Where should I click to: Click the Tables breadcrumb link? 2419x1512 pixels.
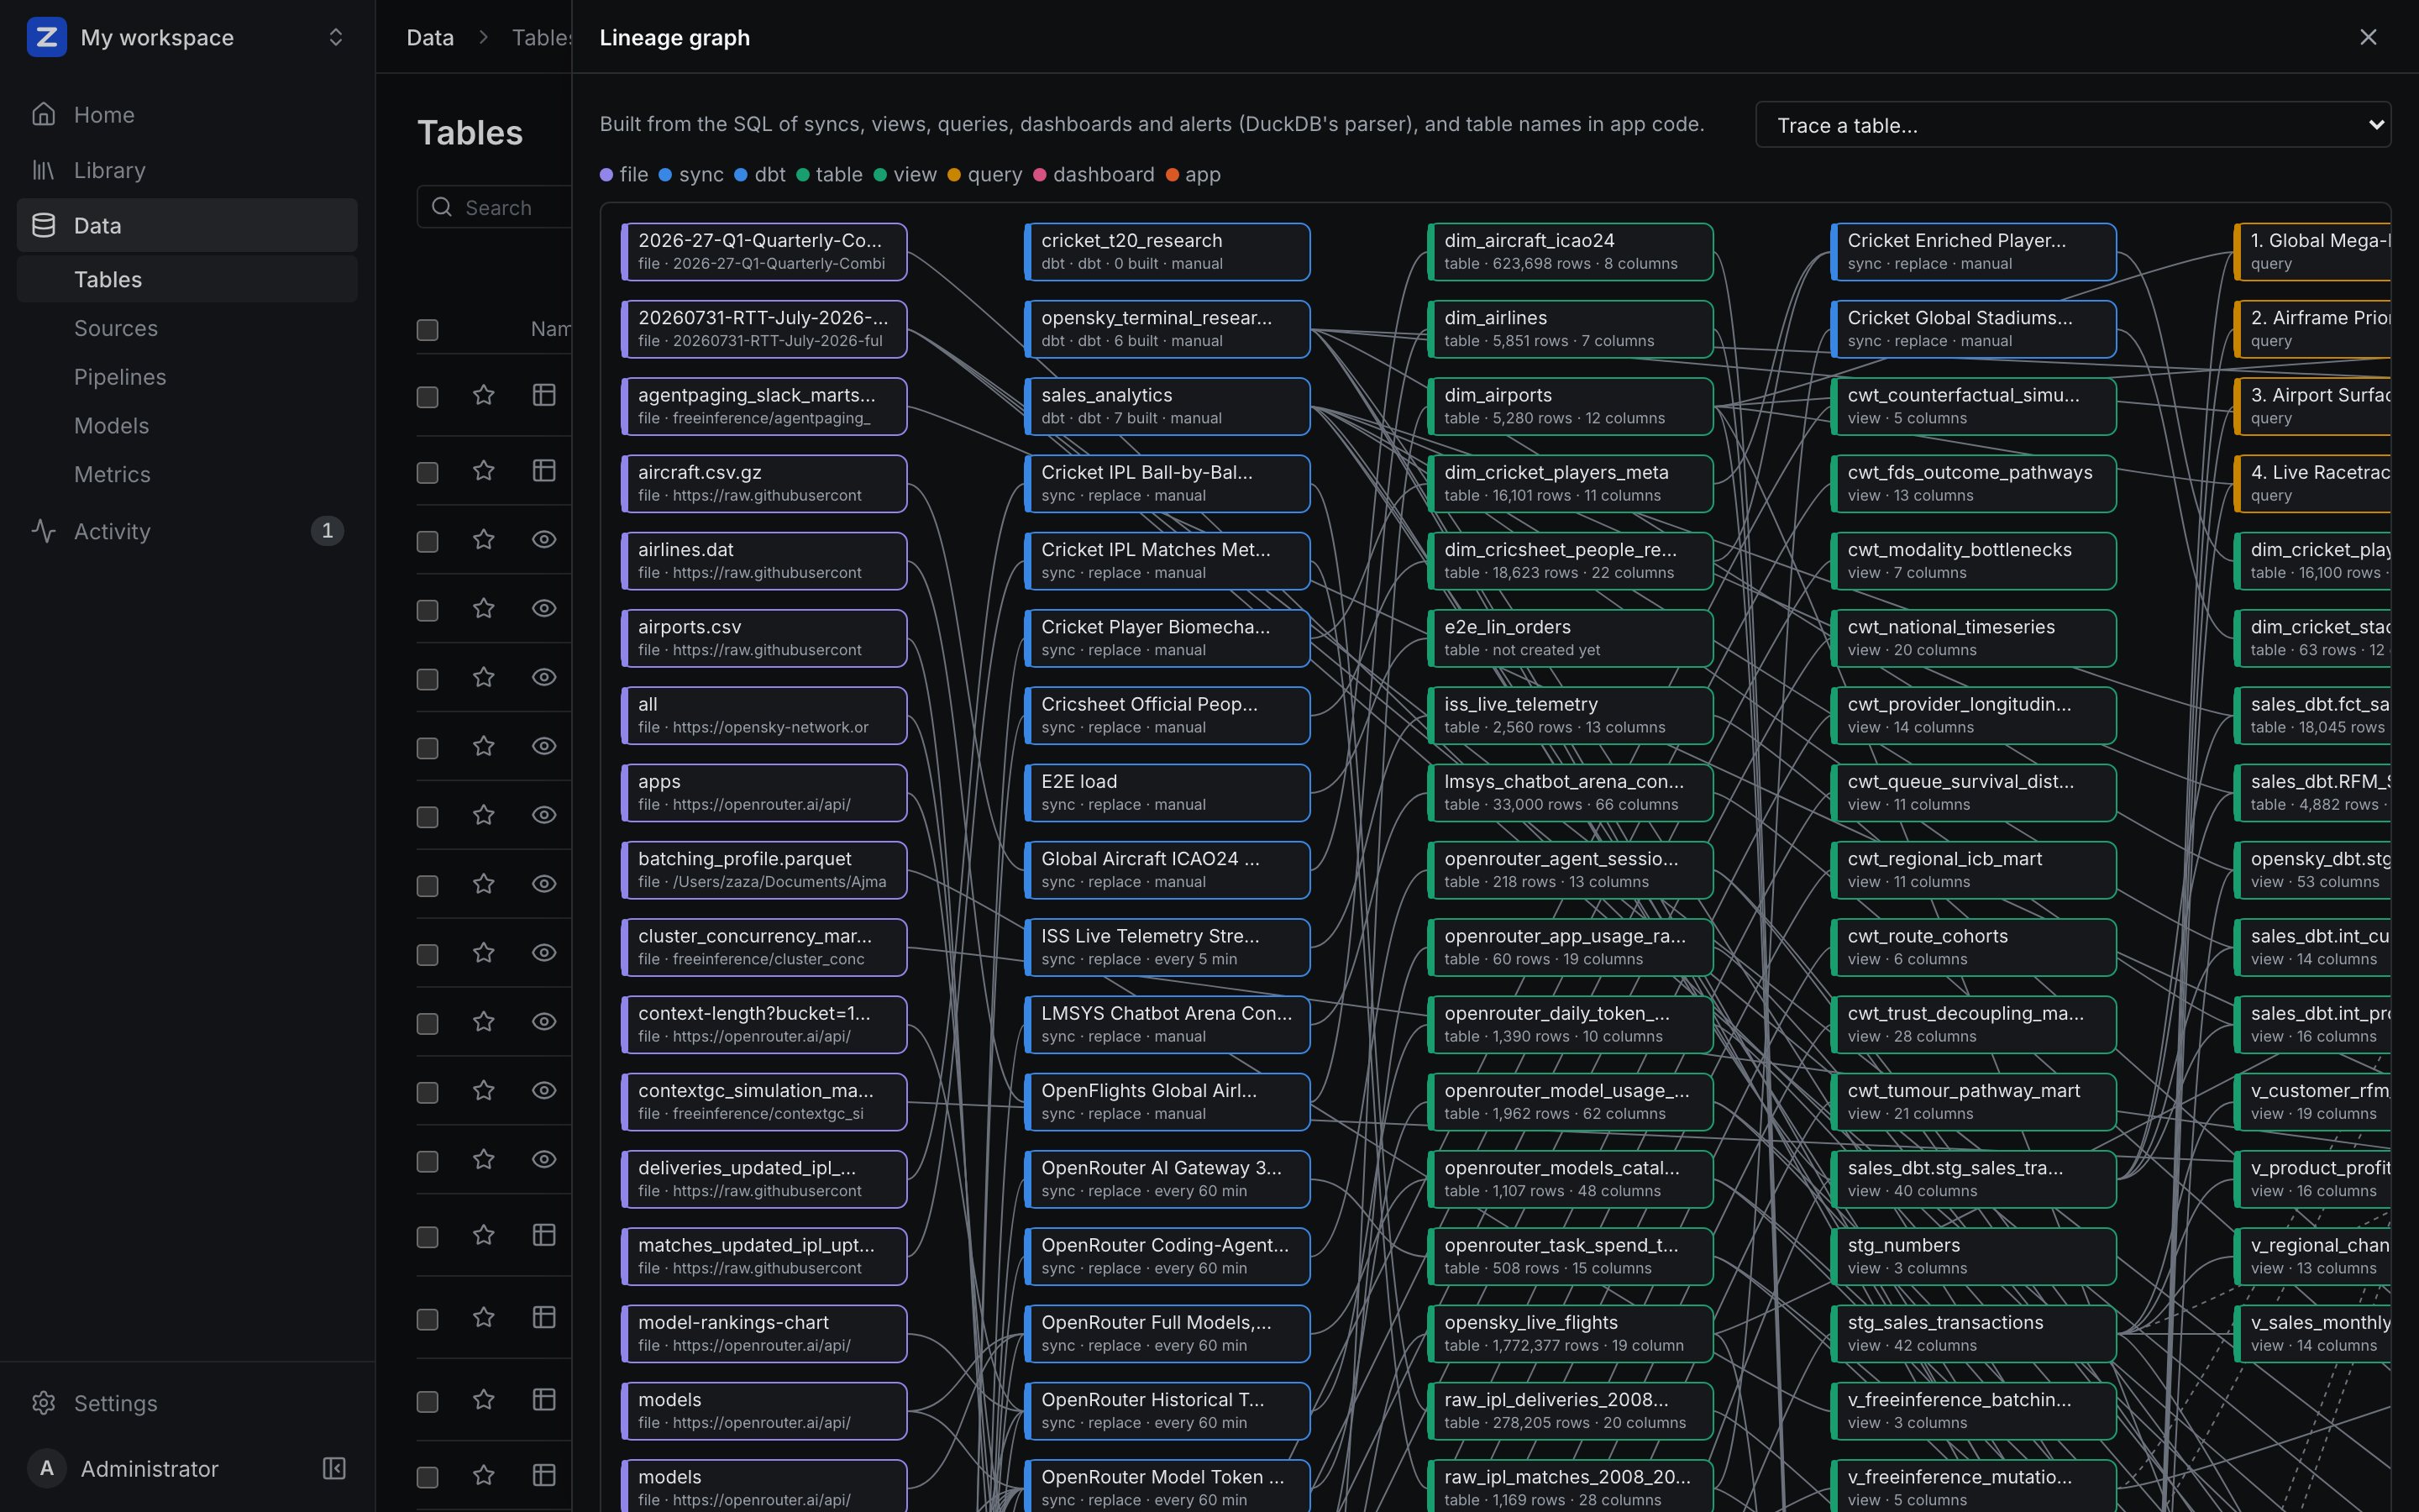(x=541, y=37)
